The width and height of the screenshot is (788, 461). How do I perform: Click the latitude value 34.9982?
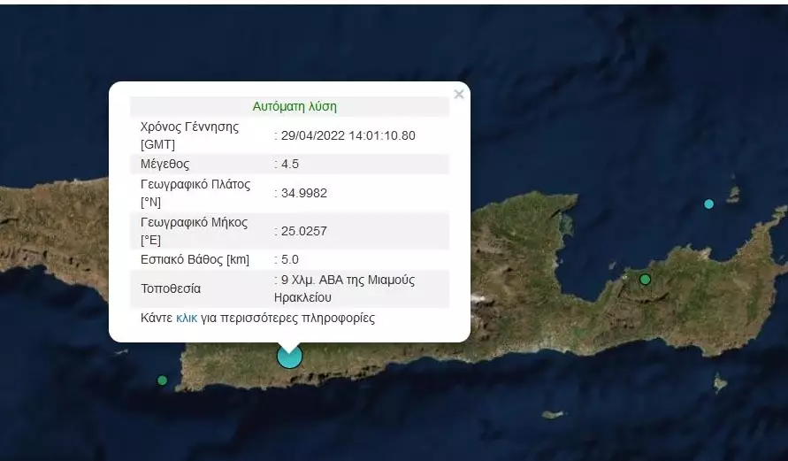[302, 193]
